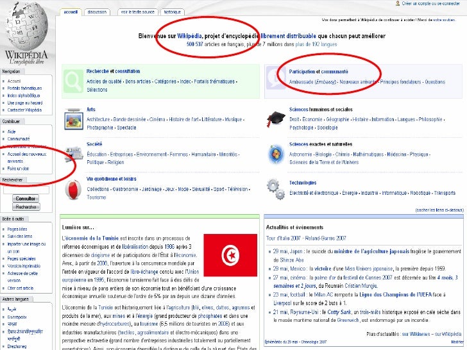Open the Mathématiques link
The height and width of the screenshot is (350, 467).
[368, 154]
